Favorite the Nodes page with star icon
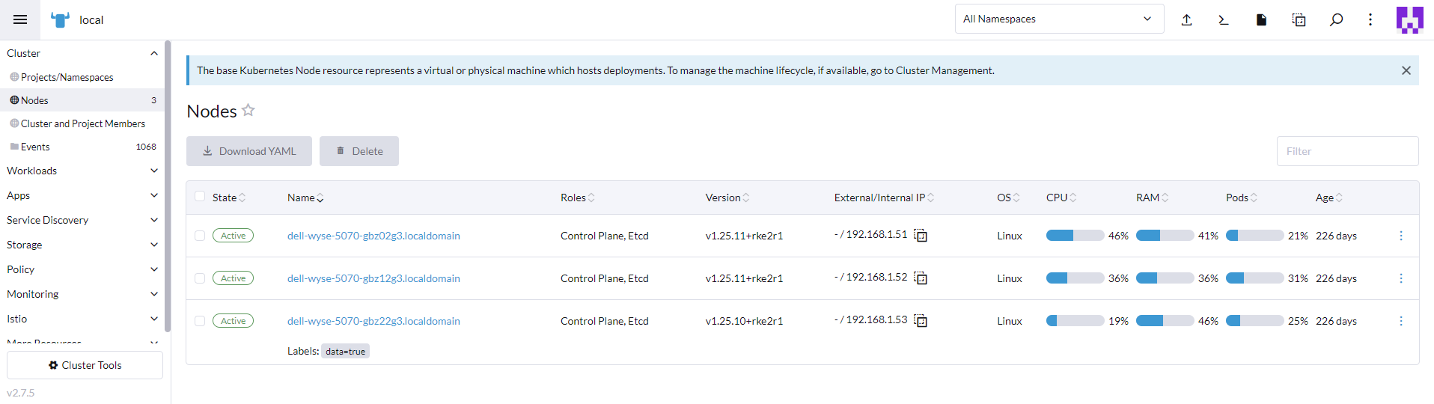 (x=248, y=111)
